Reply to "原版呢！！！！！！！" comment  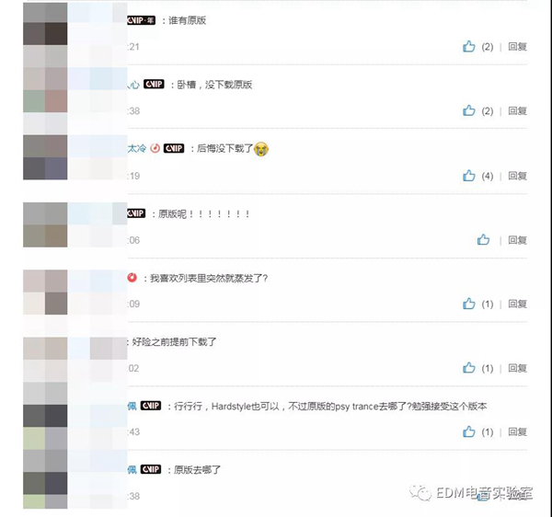point(517,240)
